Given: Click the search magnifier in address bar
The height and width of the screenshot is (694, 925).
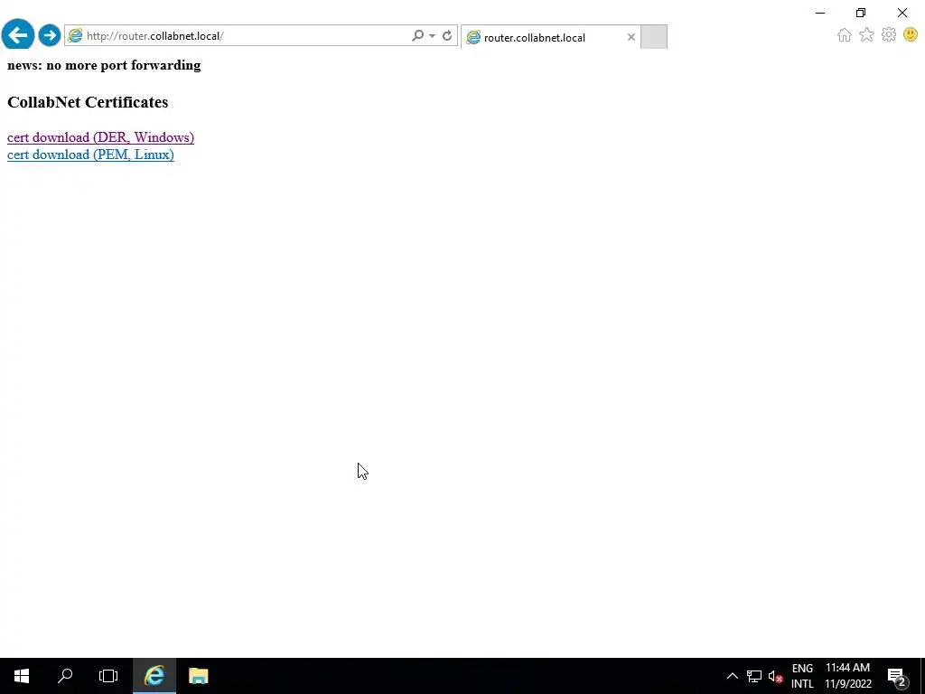Looking at the screenshot, I should [417, 35].
